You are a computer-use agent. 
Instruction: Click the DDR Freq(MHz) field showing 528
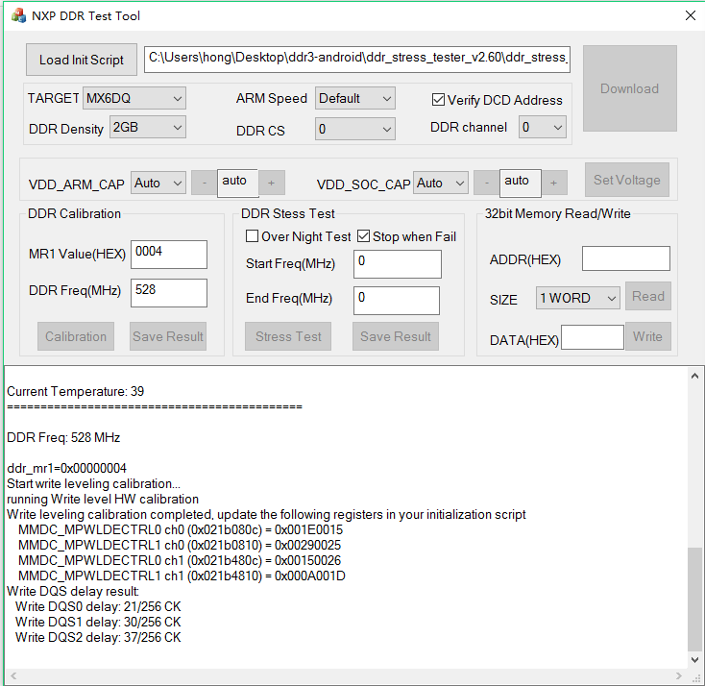169,292
